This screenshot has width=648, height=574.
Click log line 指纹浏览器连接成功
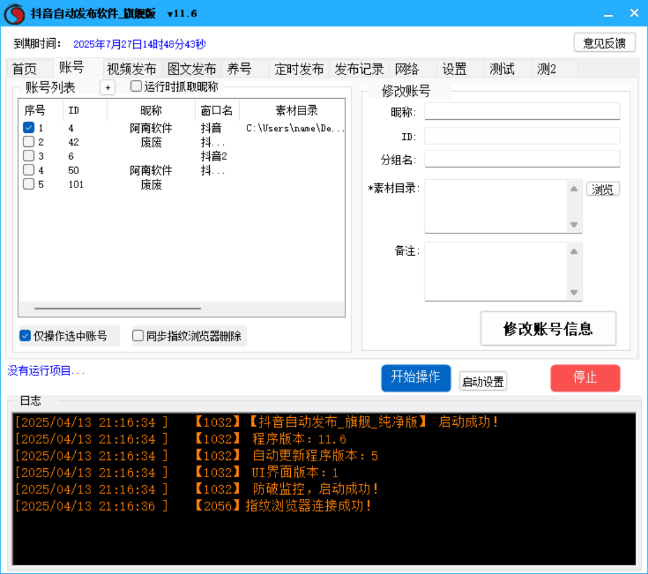(308, 505)
